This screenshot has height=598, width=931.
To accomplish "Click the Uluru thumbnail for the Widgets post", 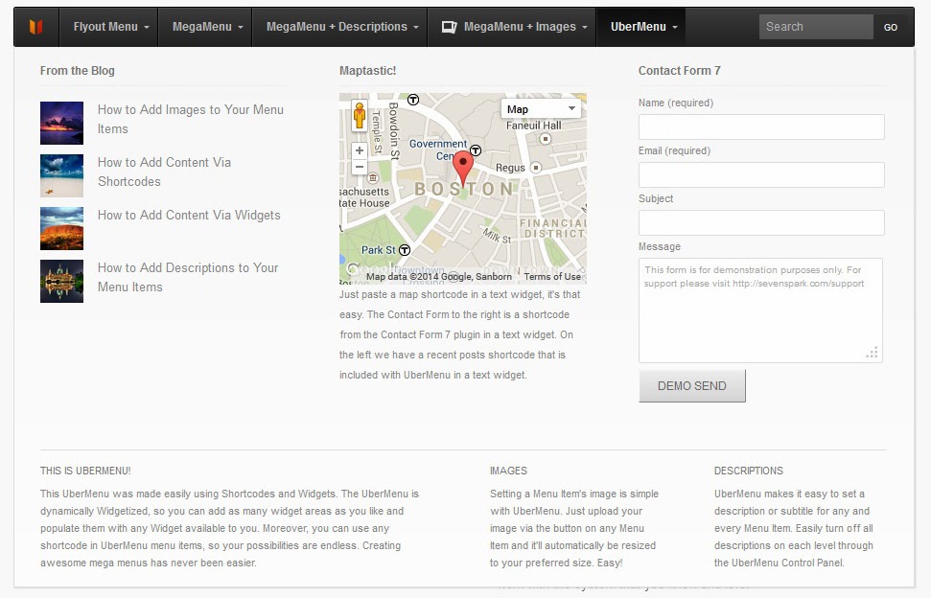I will tap(61, 228).
